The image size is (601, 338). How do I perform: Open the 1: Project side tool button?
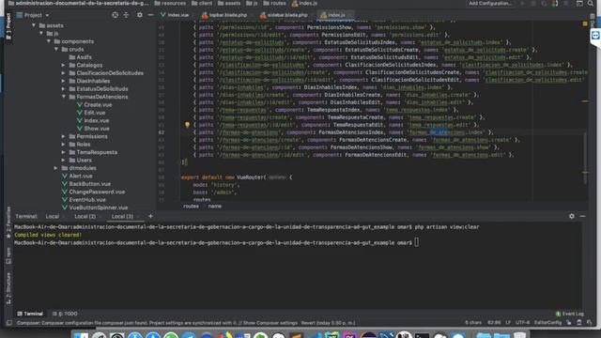pyautogui.click(x=8, y=26)
